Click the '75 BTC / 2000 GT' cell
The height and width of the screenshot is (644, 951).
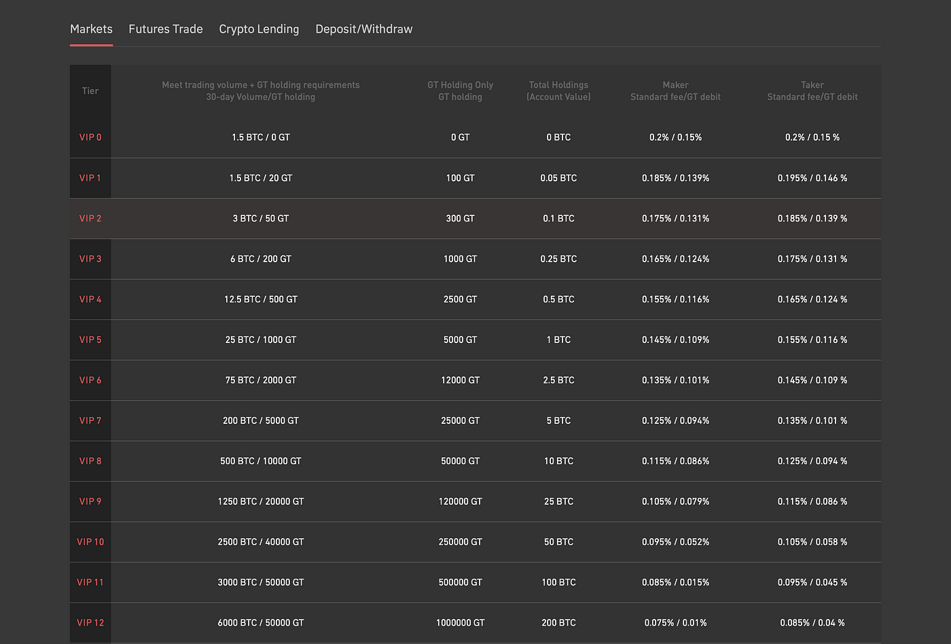pos(261,380)
